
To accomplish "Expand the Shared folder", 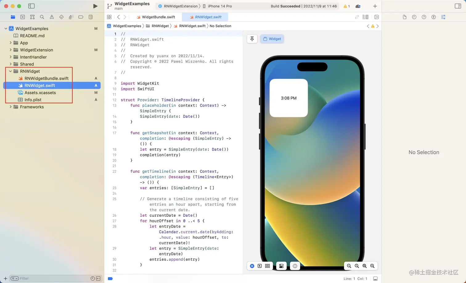I will (10, 64).
